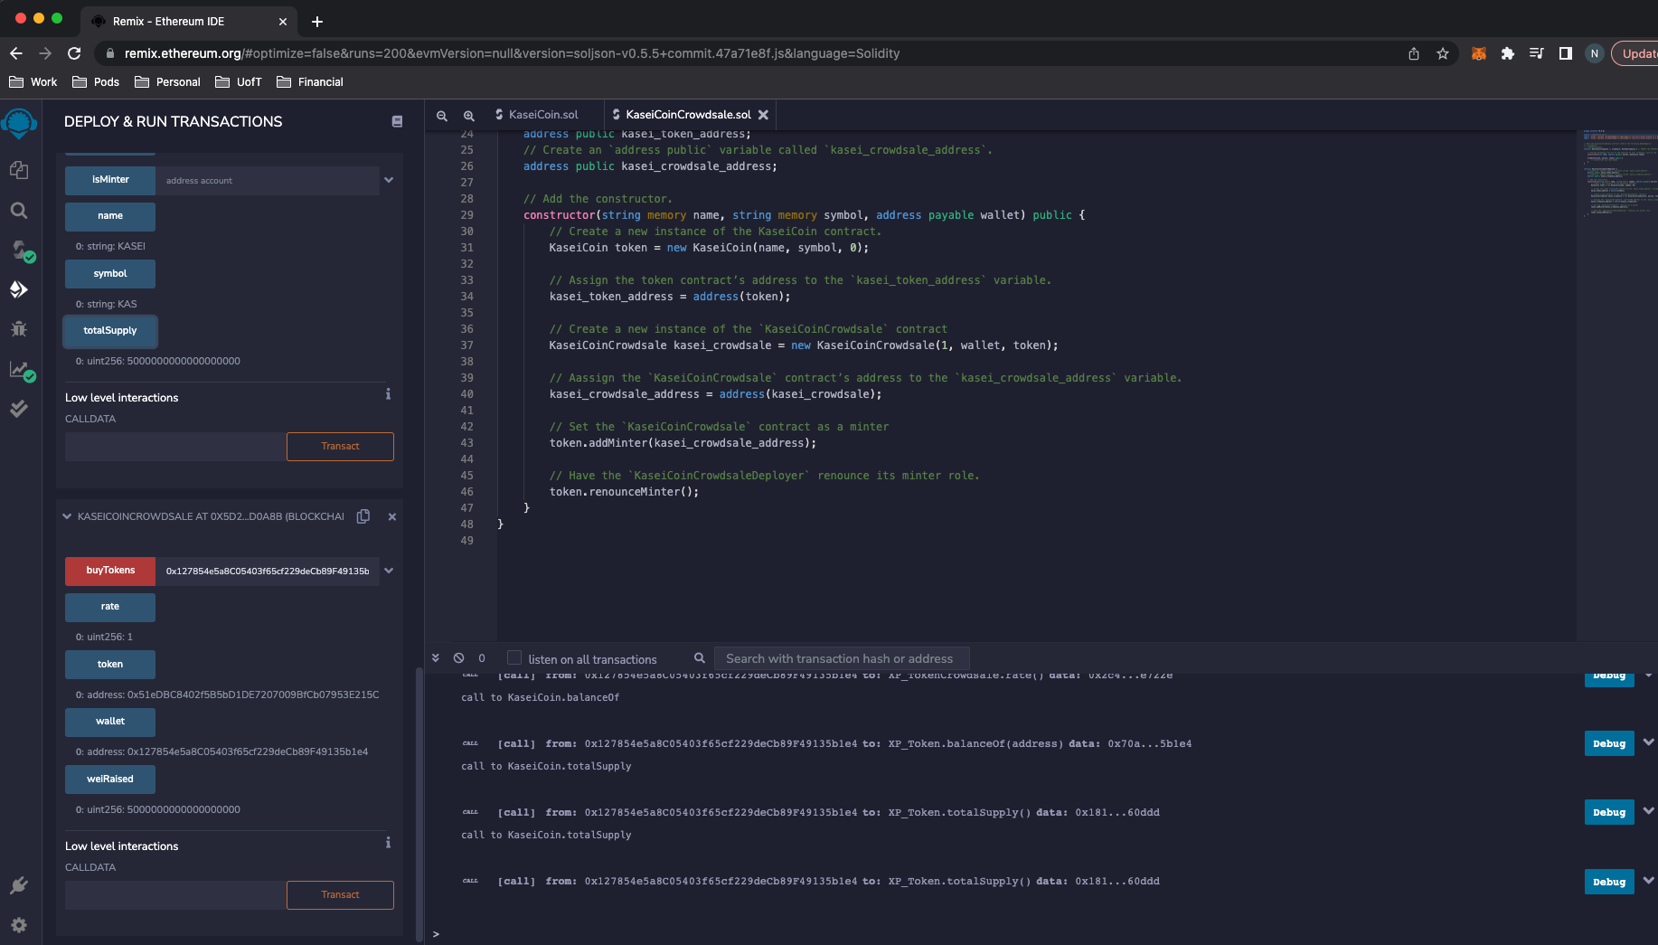
Task: Click the red buyTokens button
Action: [x=110, y=571]
